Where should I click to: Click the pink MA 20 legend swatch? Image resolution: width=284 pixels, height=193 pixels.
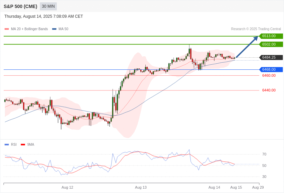point(7,29)
